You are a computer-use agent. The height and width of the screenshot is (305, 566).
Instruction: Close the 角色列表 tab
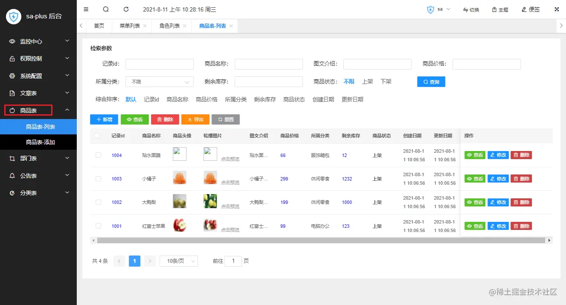pos(185,26)
